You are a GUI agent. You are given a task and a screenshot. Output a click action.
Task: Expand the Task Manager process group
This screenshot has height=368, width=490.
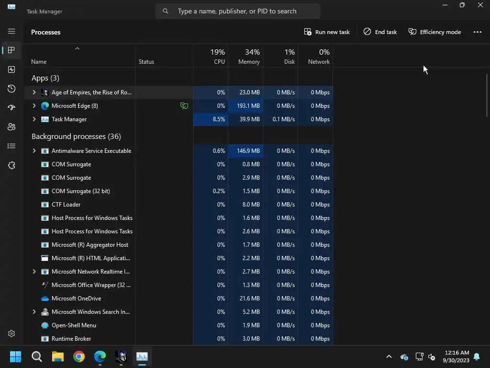tap(34, 119)
